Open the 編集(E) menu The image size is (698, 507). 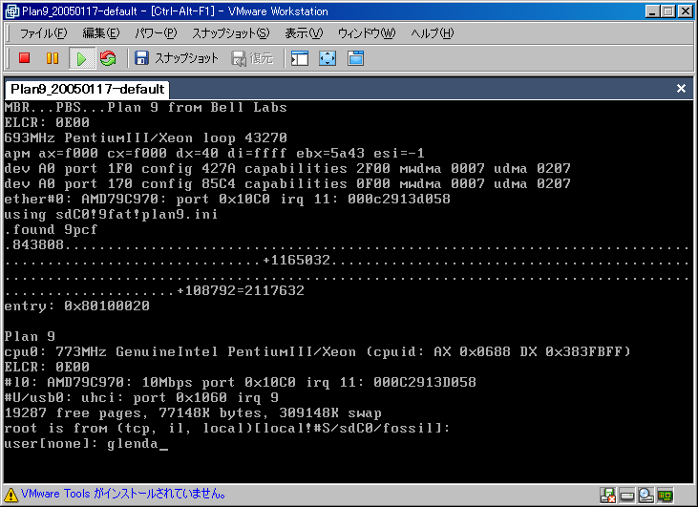point(101,33)
